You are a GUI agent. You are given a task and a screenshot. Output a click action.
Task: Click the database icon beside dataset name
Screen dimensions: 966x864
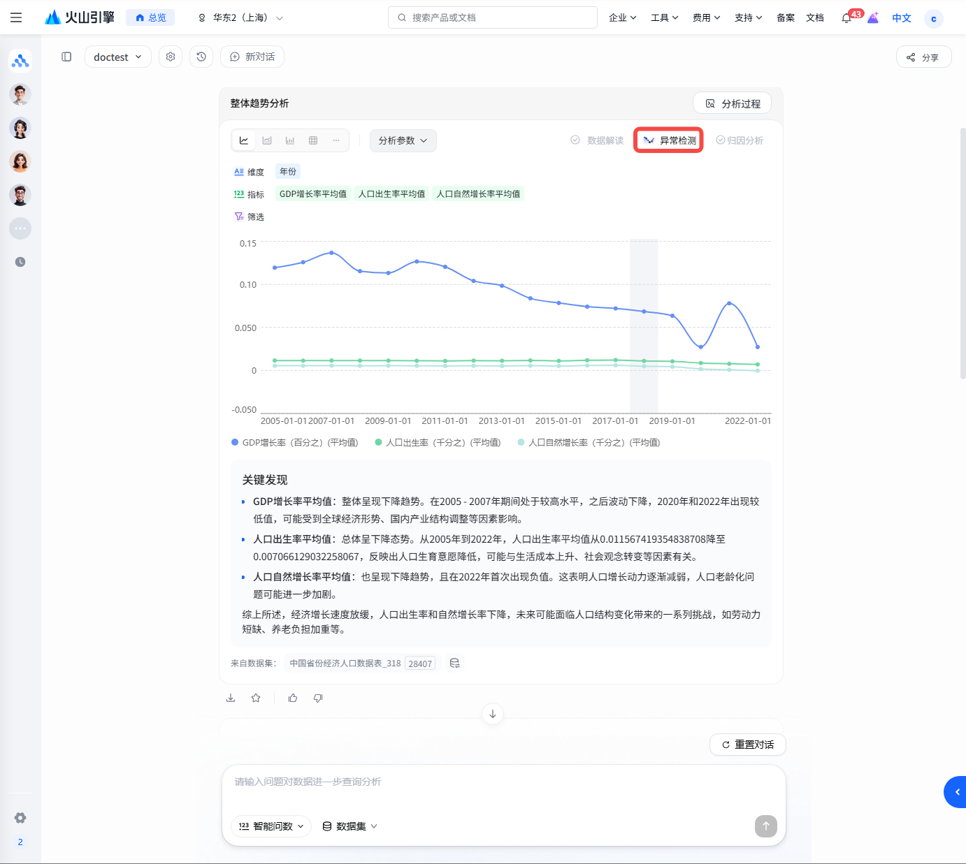(454, 663)
